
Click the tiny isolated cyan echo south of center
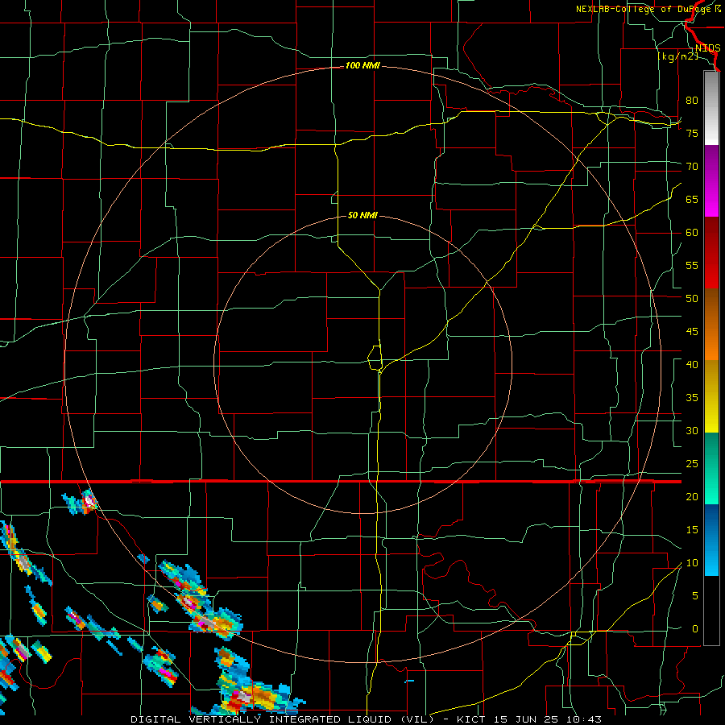tap(409, 681)
